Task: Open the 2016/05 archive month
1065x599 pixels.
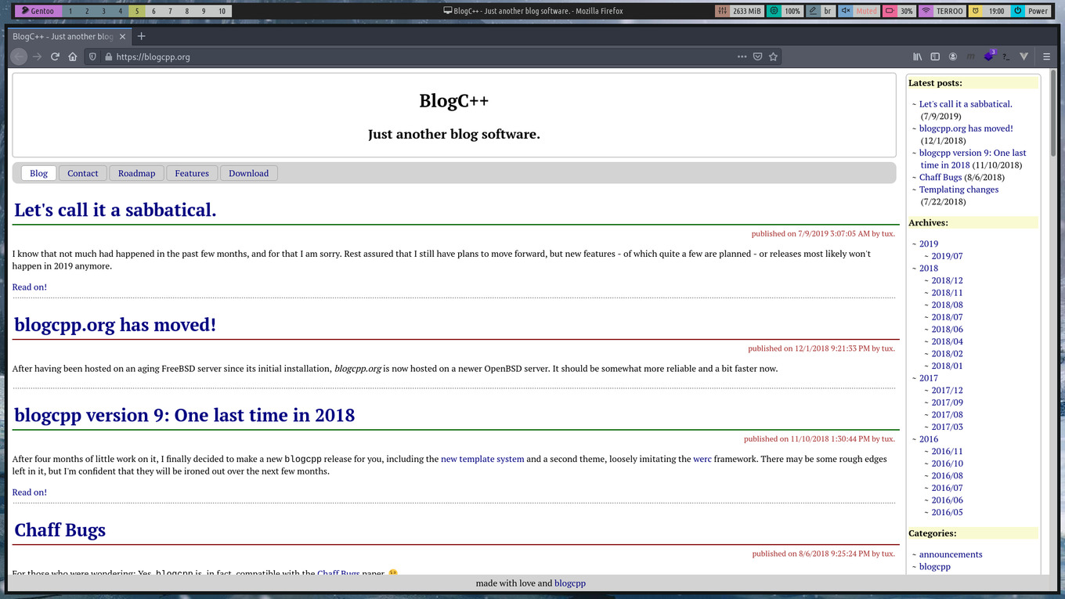Action: pos(948,512)
